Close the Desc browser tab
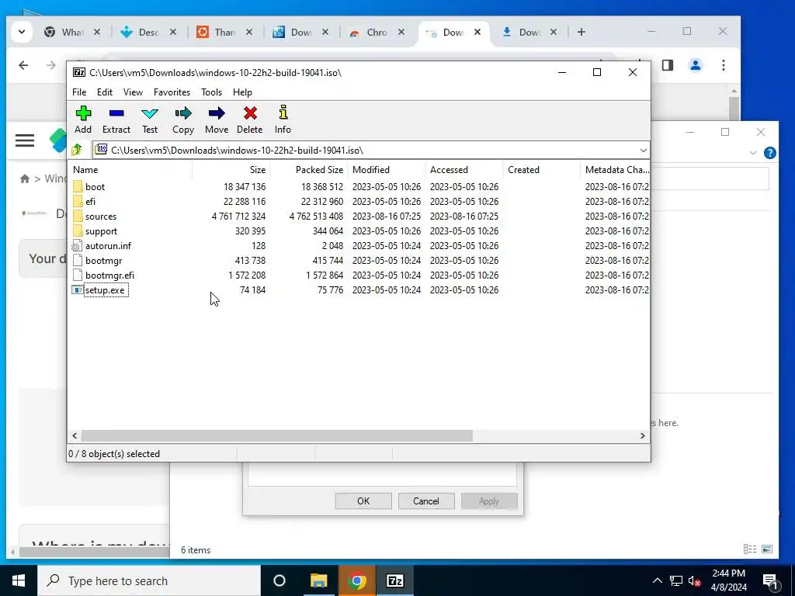The width and height of the screenshot is (795, 596). (x=173, y=32)
